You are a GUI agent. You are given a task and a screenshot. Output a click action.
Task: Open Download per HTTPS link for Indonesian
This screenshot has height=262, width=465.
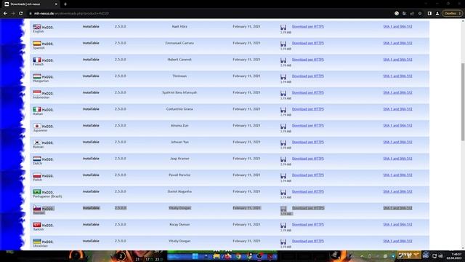[308, 92]
